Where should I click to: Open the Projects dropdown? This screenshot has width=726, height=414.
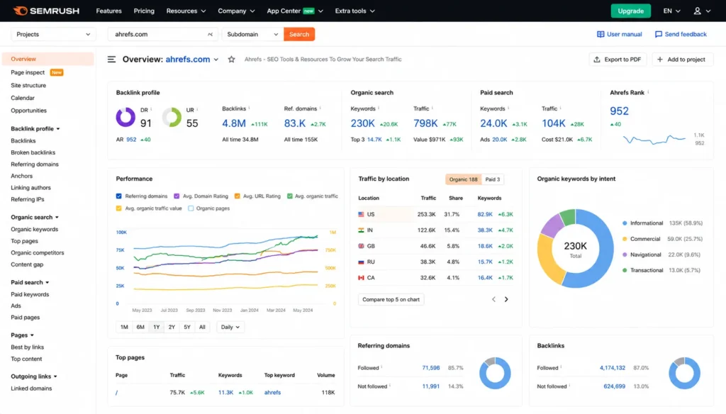(x=53, y=34)
